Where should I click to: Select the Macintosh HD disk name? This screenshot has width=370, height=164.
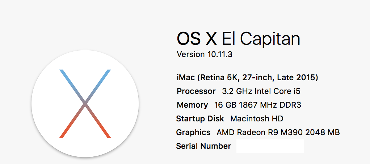click(257, 118)
